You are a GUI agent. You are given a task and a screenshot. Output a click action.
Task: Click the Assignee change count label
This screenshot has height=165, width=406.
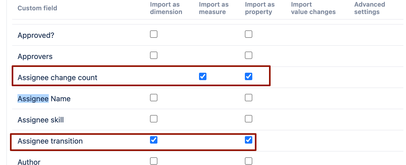58,77
